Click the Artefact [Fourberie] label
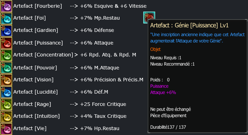The width and height of the screenshot is (248, 135). pos(37,6)
